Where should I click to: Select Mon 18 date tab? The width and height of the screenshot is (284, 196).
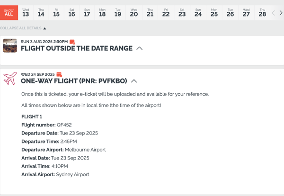point(102,13)
